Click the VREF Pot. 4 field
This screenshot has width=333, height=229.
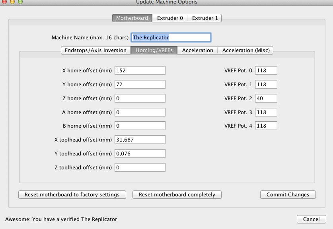coord(266,126)
